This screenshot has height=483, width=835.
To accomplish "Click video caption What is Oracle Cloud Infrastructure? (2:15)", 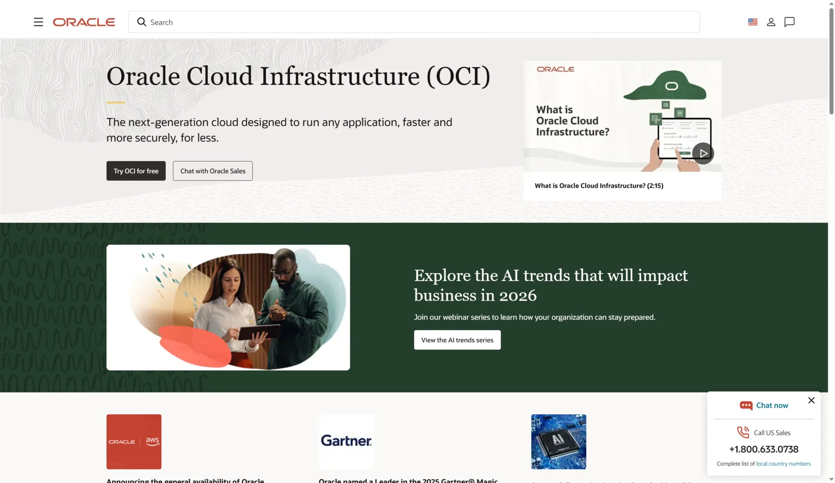I will click(599, 186).
